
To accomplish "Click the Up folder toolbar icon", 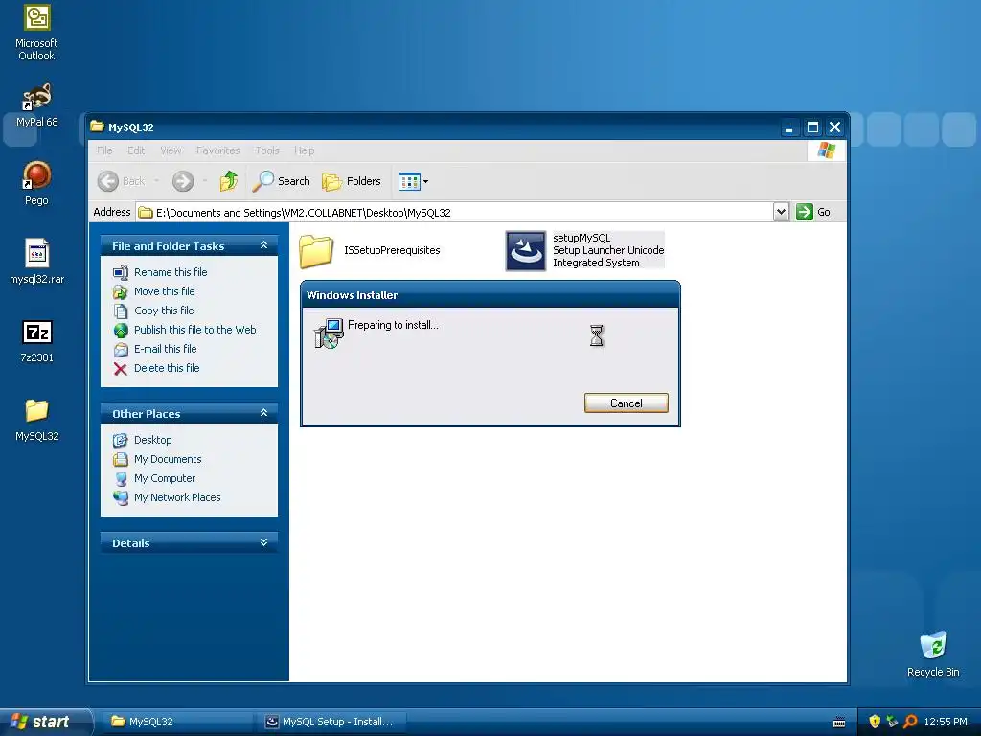I will pyautogui.click(x=228, y=181).
